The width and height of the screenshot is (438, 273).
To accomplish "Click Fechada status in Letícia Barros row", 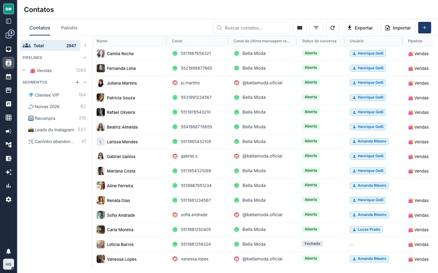I will point(312,244).
